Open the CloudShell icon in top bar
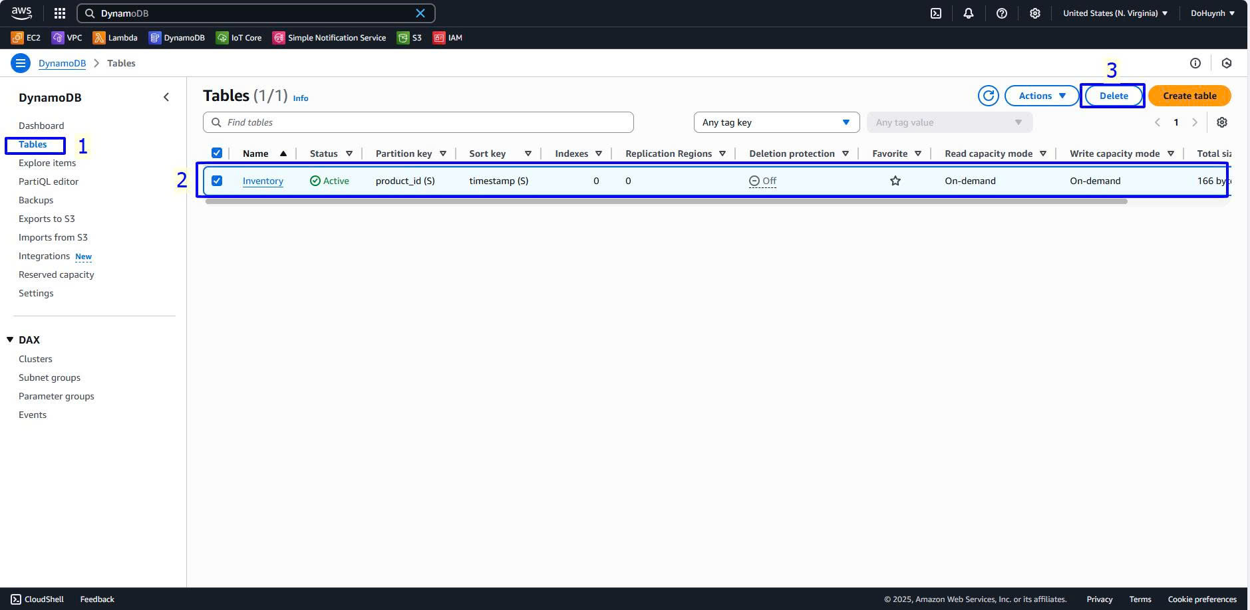This screenshot has width=1250, height=610. pos(935,13)
